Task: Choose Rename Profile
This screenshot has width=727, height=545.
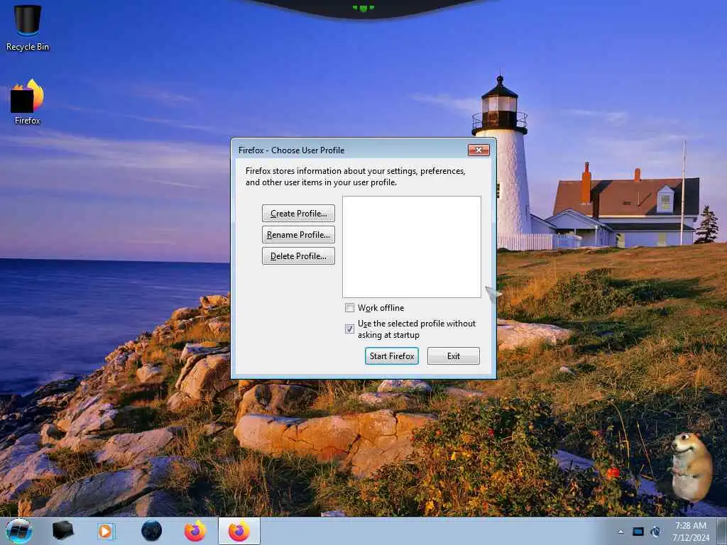Action: [x=299, y=235]
